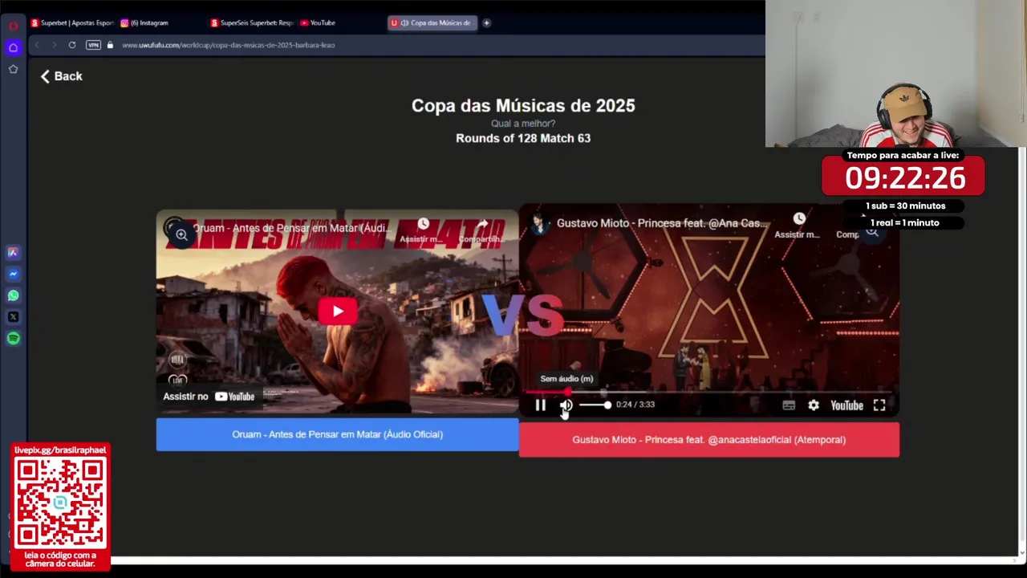
Task: Click the Rounds of 128 Match 63 text
Action: pyautogui.click(x=523, y=138)
